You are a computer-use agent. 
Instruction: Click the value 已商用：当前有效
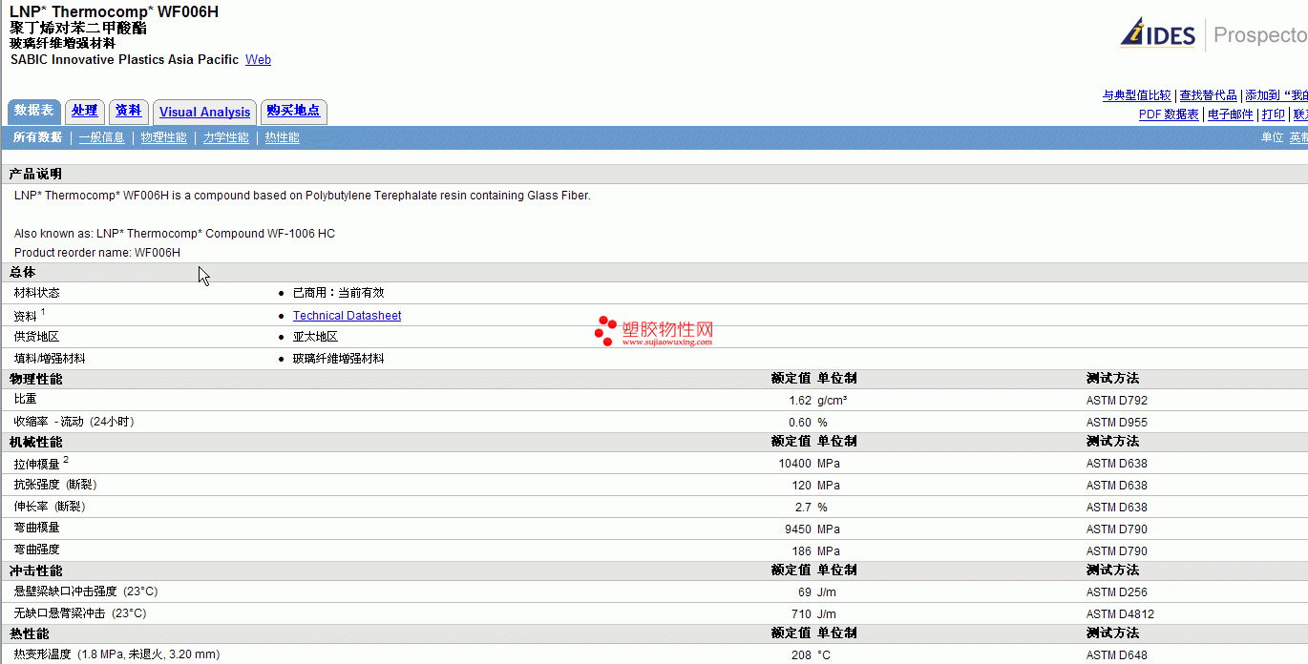tap(339, 293)
